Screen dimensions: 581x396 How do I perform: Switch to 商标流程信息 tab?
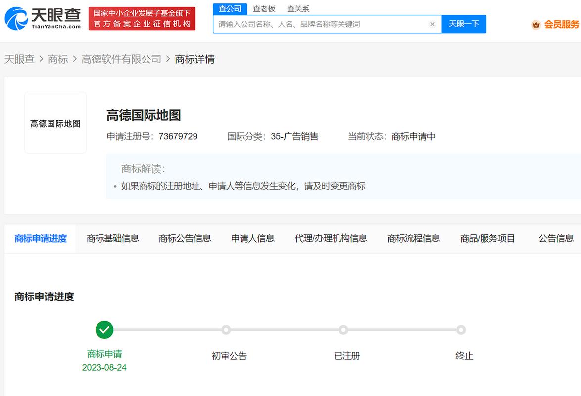coord(414,239)
